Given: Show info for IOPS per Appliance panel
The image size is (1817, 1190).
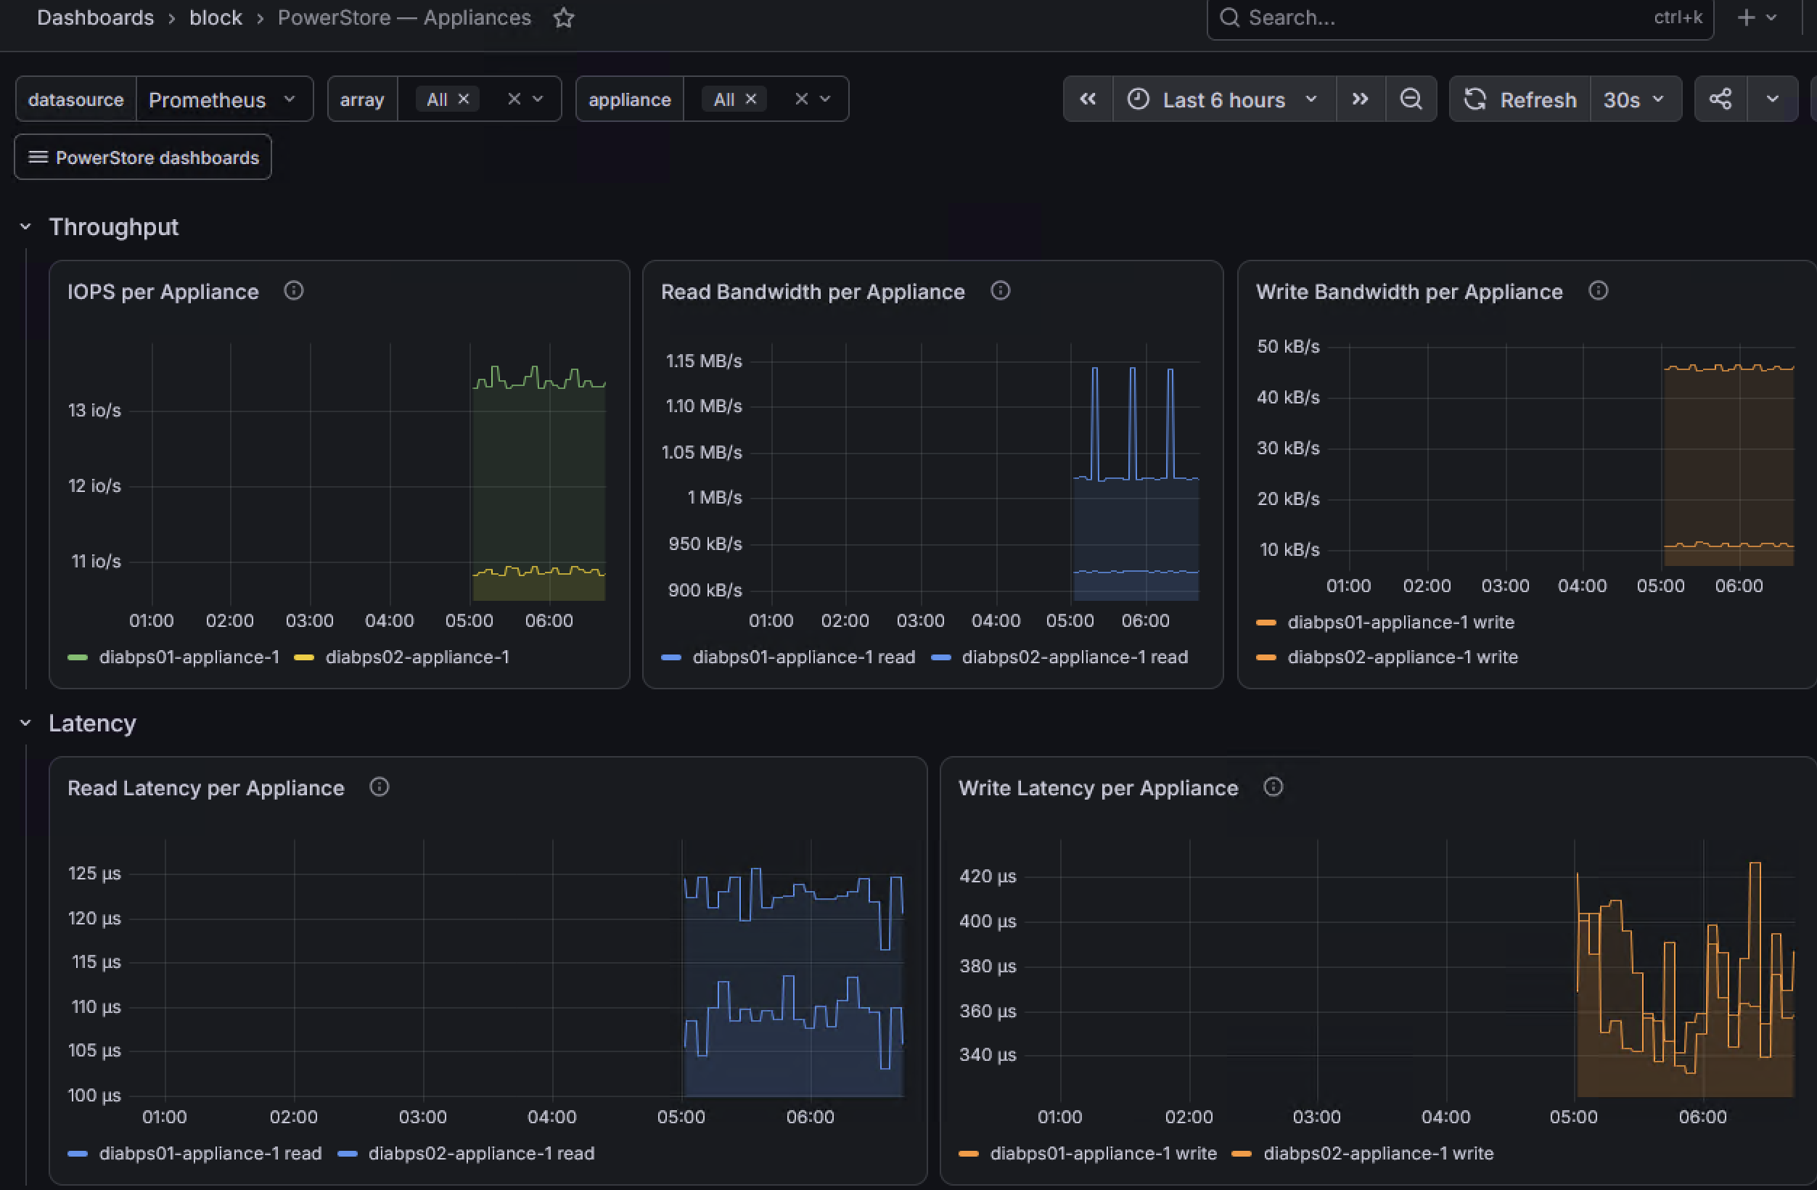Looking at the screenshot, I should (294, 291).
